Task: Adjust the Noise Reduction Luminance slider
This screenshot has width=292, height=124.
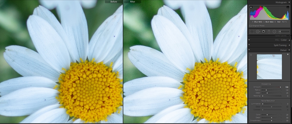Action: (x=271, y=104)
